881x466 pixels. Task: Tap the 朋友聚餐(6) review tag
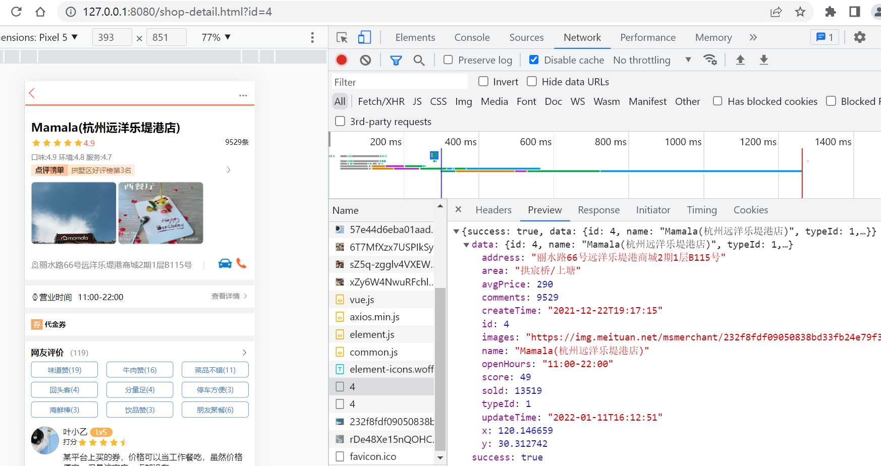pos(215,410)
